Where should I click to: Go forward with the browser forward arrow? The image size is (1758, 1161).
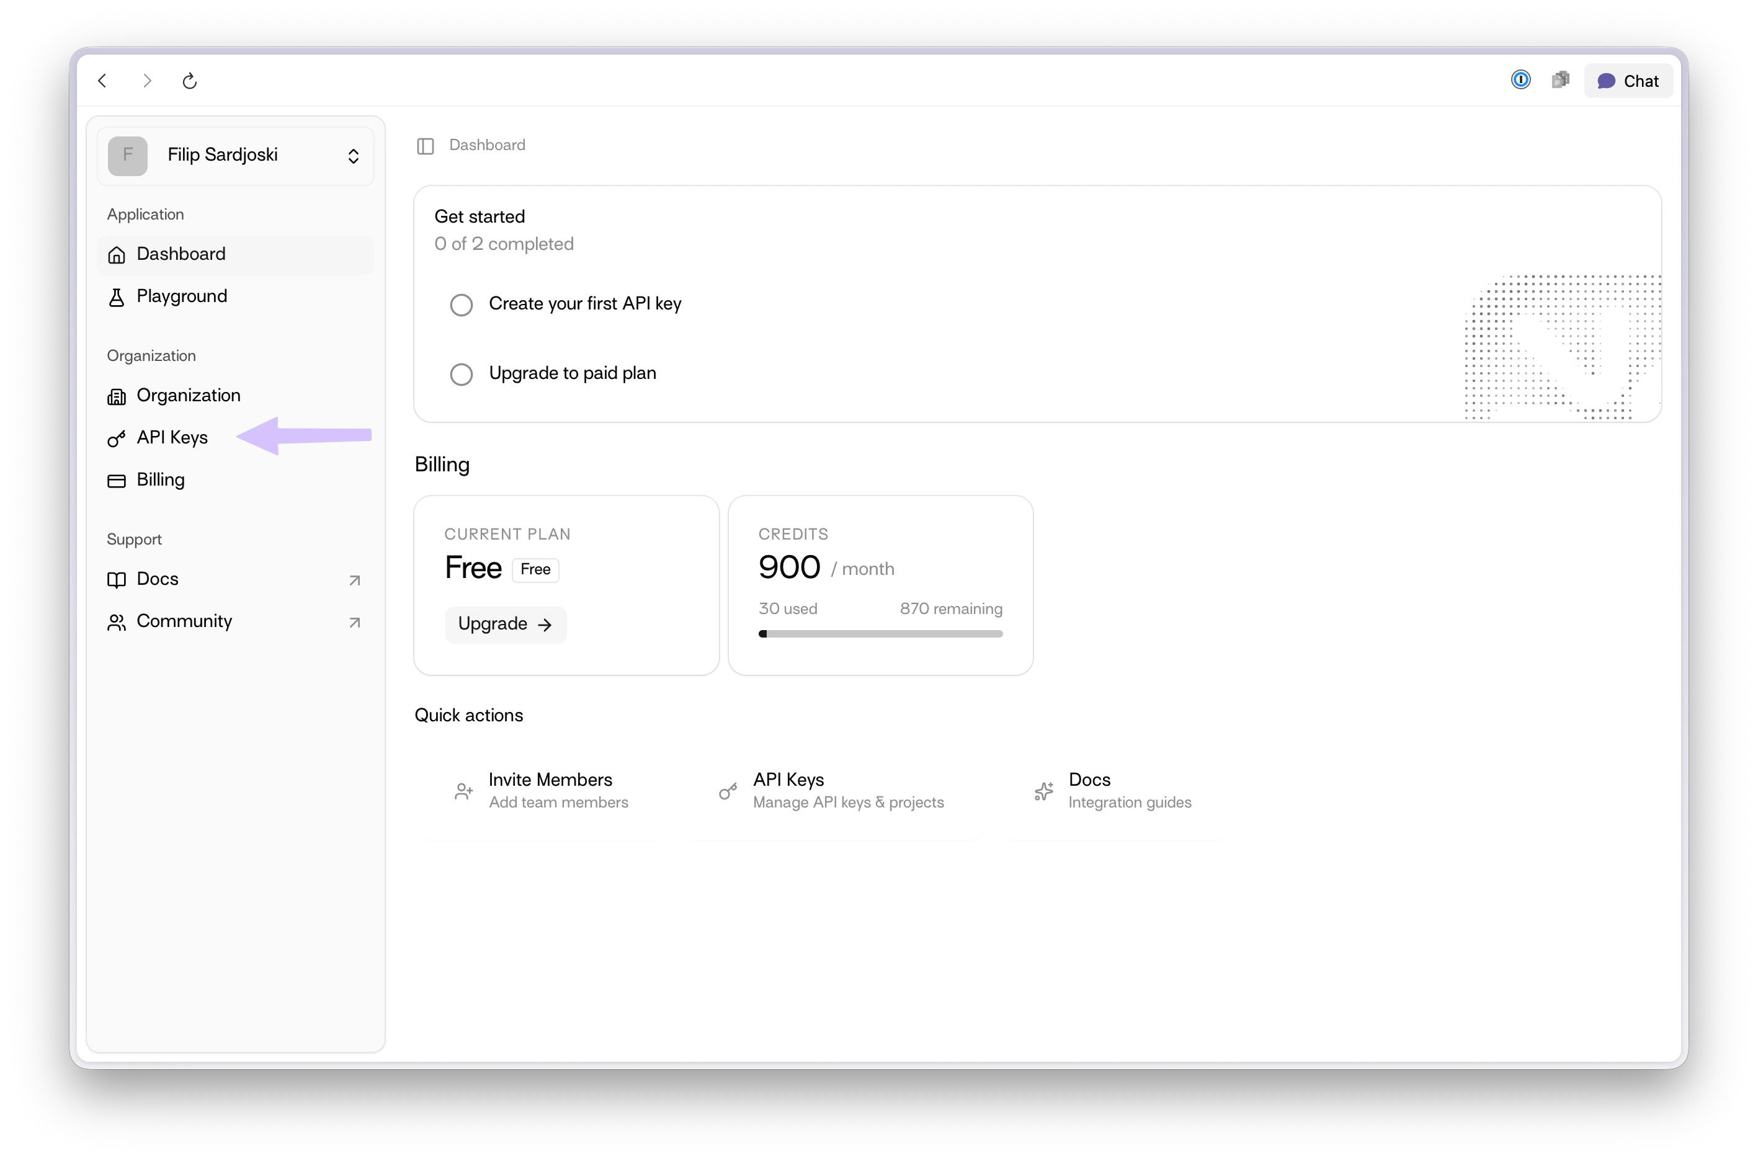[x=146, y=81]
